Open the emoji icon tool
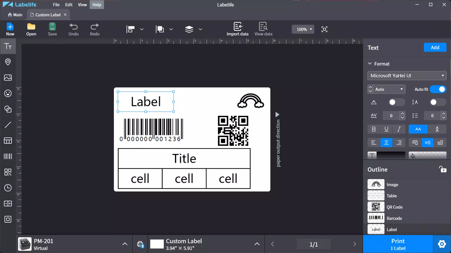The image size is (451, 253). pos(8,93)
